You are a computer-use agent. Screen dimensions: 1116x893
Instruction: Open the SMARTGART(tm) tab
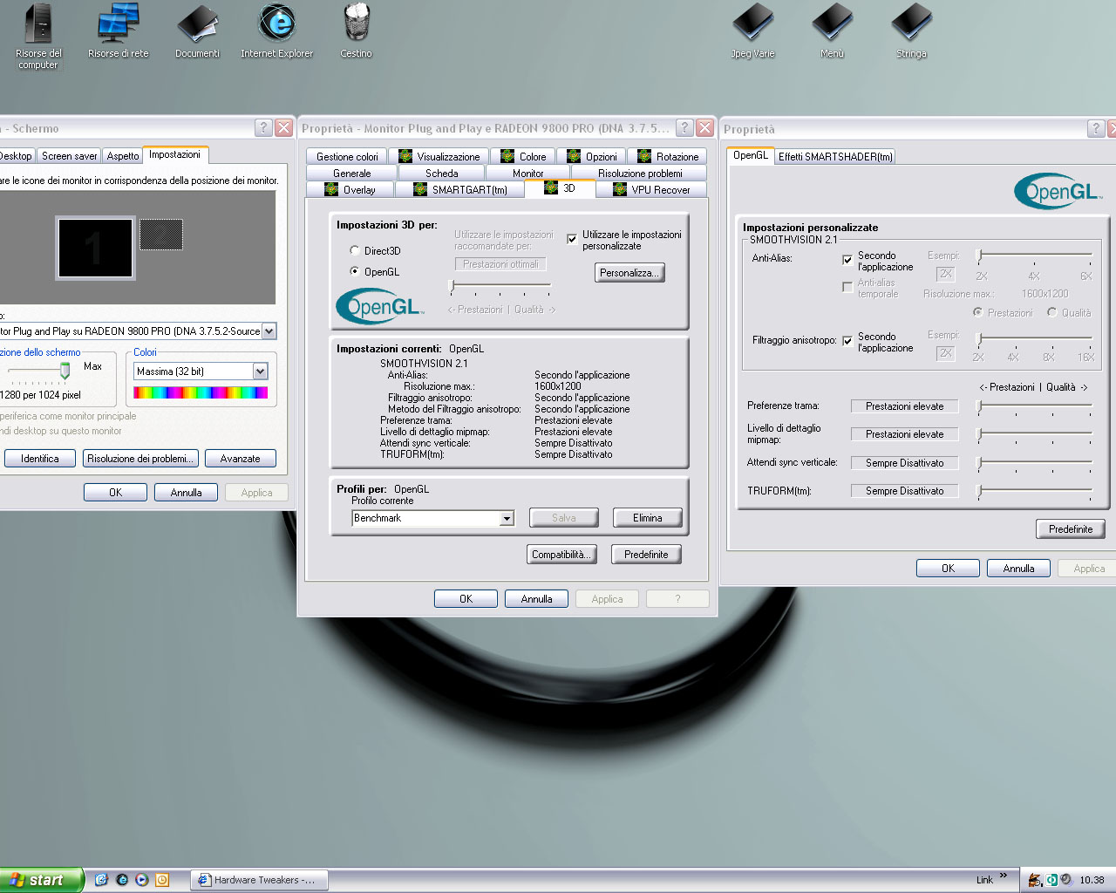click(x=460, y=189)
